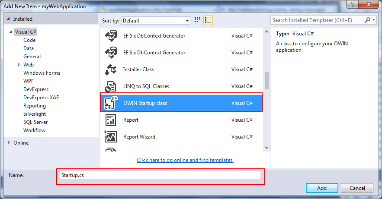Screen dimensions: 382x199
Task: Click the OWIN Startup class icon
Action: (x=111, y=103)
